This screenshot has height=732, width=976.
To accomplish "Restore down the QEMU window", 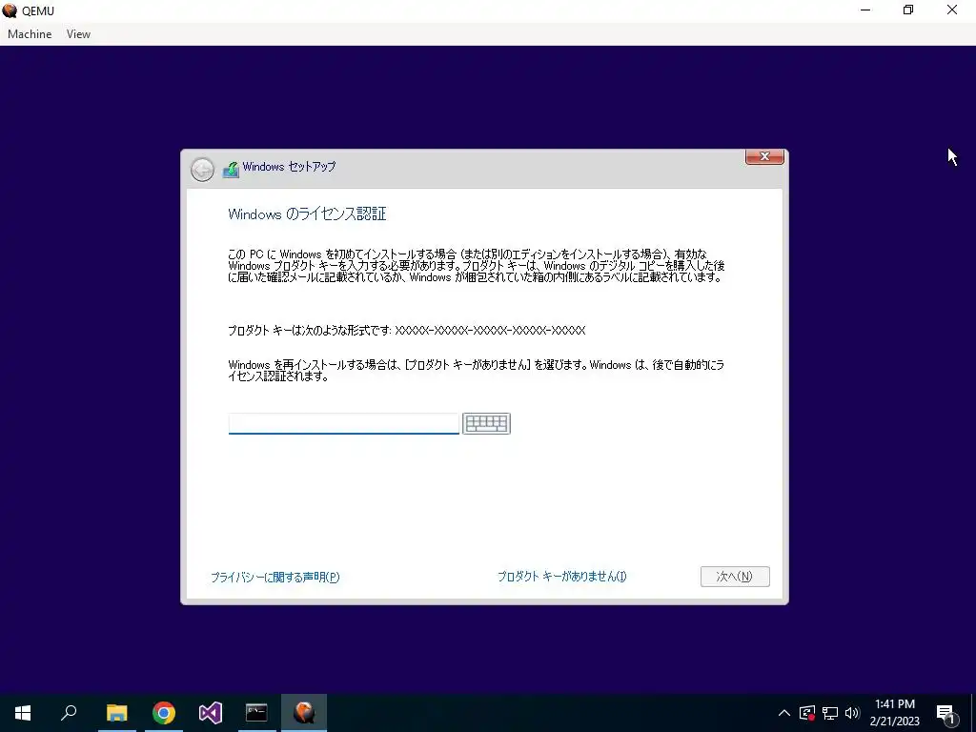I will point(908,10).
